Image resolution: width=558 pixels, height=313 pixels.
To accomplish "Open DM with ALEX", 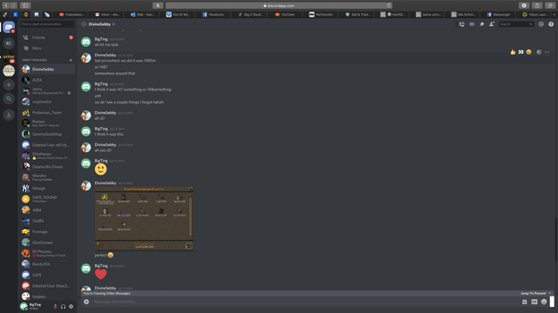I will (47, 80).
